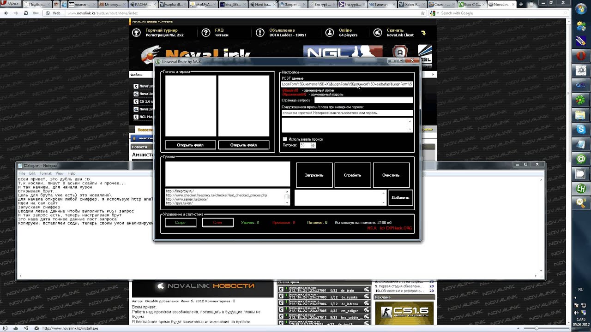The height and width of the screenshot is (332, 591).
Task: Click the POST данные input field
Action: tap(347, 84)
